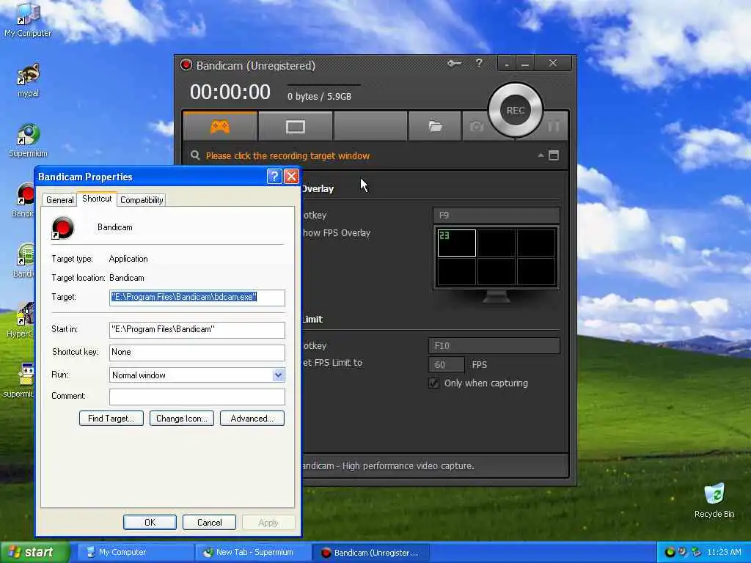
Task: Select the blank third mode tab in Bandicam
Action: tap(370, 126)
